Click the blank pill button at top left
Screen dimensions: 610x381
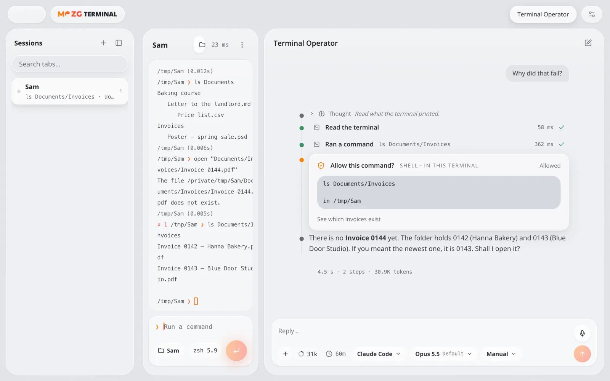pos(27,14)
